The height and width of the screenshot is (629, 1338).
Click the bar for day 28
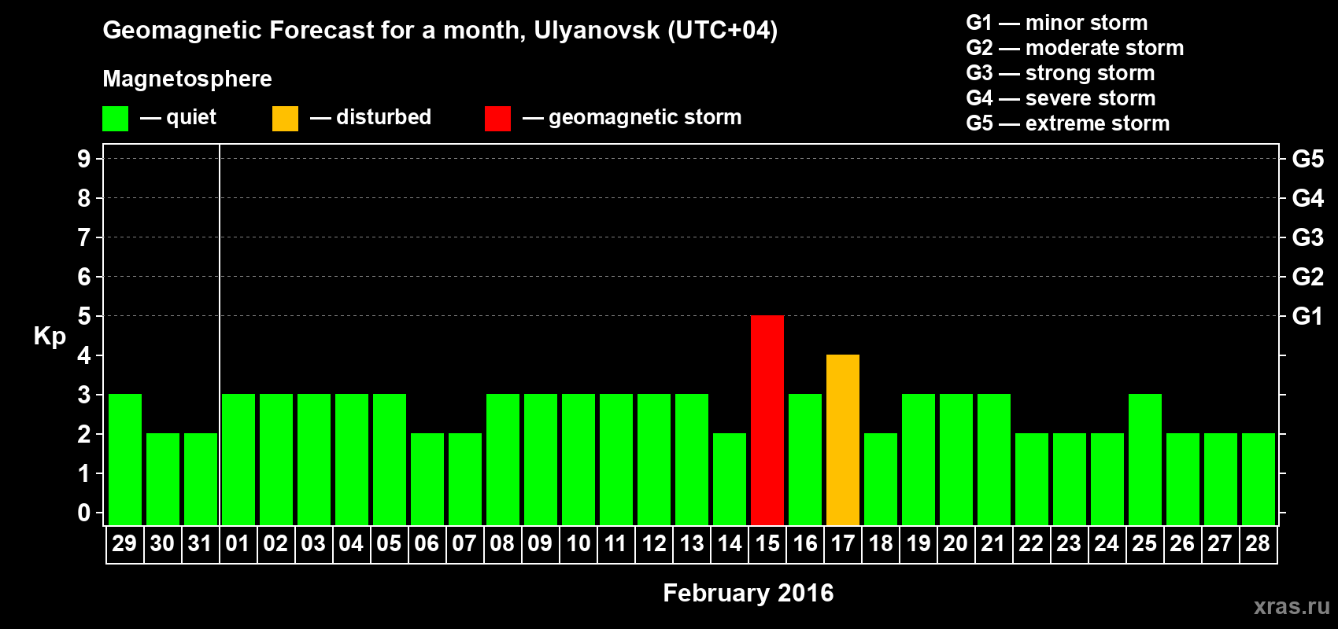coord(1259,479)
